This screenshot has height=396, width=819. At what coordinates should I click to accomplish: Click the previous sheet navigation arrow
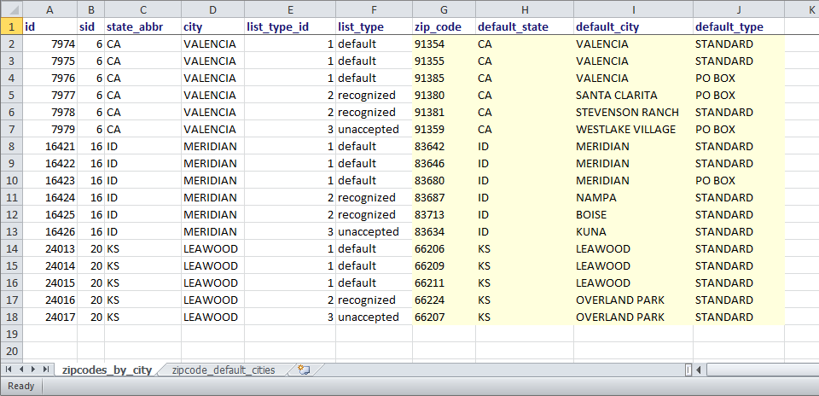tap(21, 370)
